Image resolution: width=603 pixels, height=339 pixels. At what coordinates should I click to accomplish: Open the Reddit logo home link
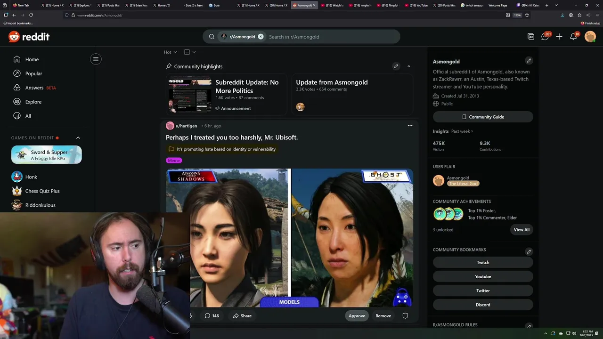[29, 37]
